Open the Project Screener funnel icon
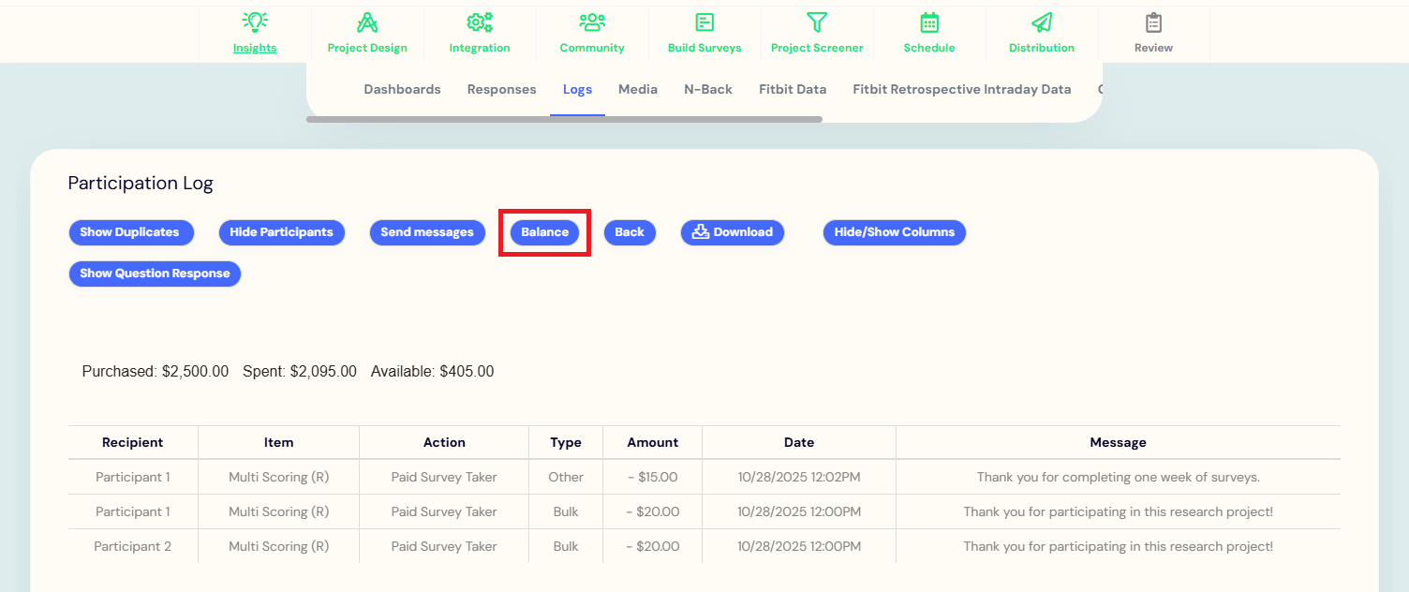Viewport: 1409px width, 592px height. click(817, 22)
